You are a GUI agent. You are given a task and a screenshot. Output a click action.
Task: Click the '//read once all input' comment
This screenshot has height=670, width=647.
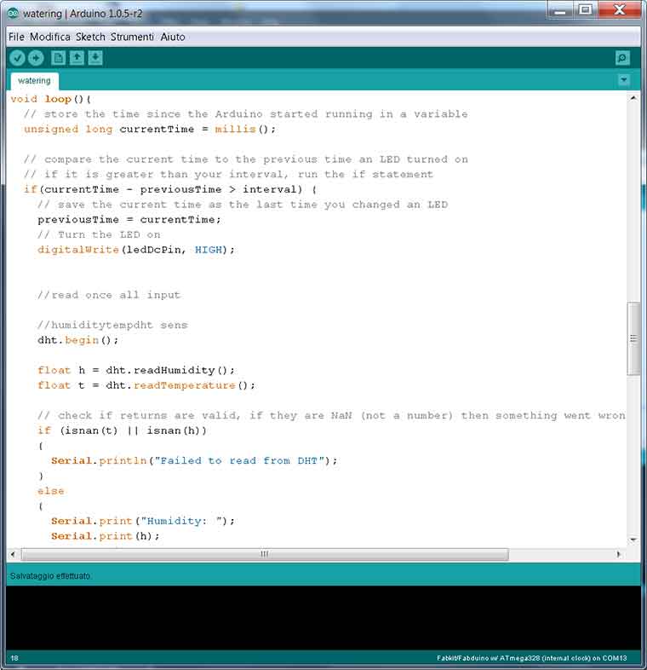109,295
